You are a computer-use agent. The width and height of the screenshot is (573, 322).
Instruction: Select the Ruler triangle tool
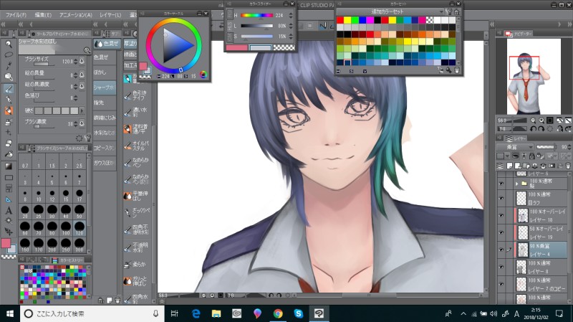9,199
